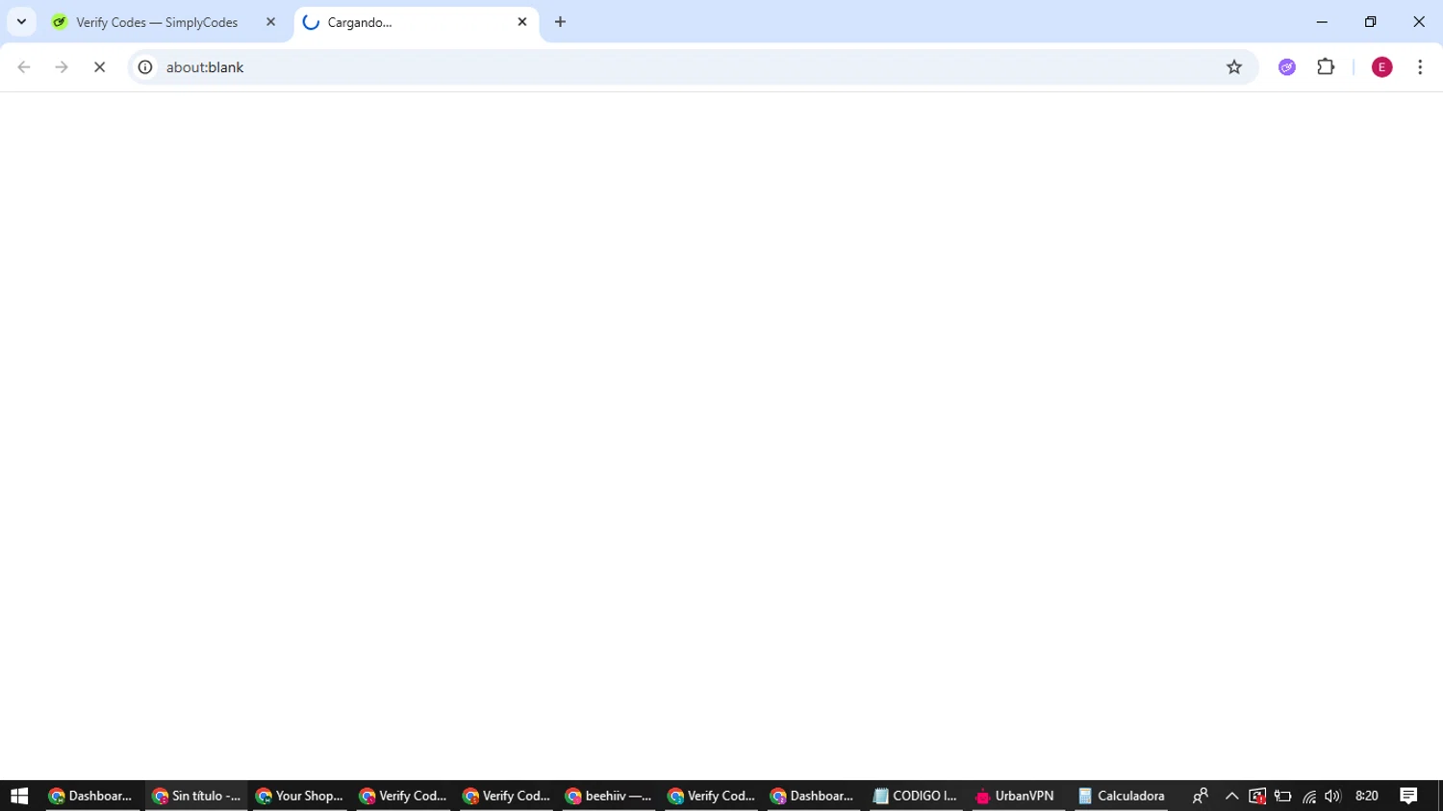Bookmark this tab with the star

click(x=1234, y=67)
